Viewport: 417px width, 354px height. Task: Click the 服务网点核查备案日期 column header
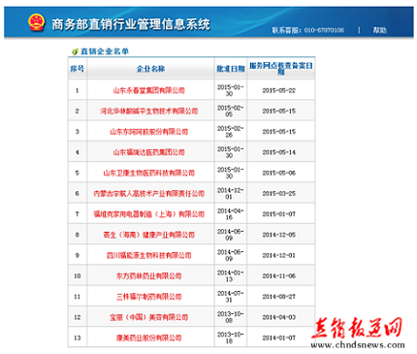tap(281, 68)
